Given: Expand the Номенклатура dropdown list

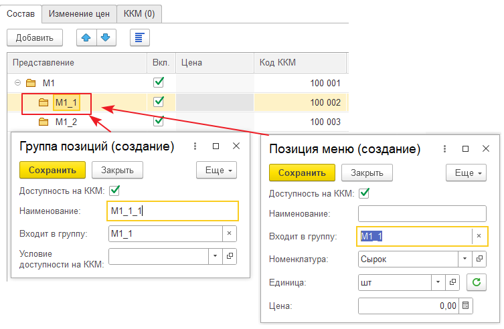Looking at the screenshot, I should (465, 259).
